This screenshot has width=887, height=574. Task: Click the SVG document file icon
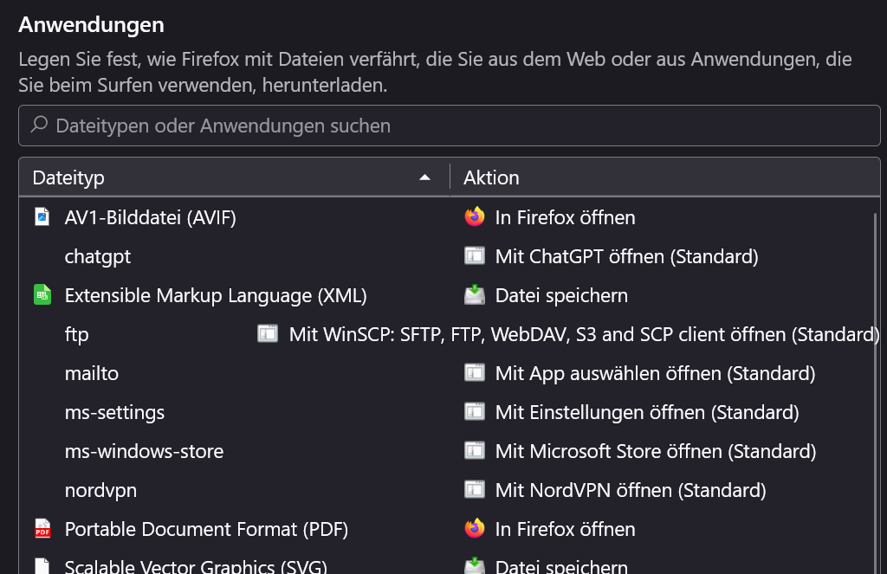pos(42,566)
